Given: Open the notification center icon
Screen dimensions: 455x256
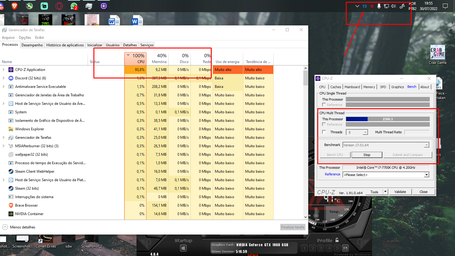Looking at the screenshot, I should tap(445, 6).
